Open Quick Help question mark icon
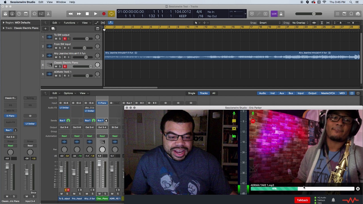 coord(19,14)
